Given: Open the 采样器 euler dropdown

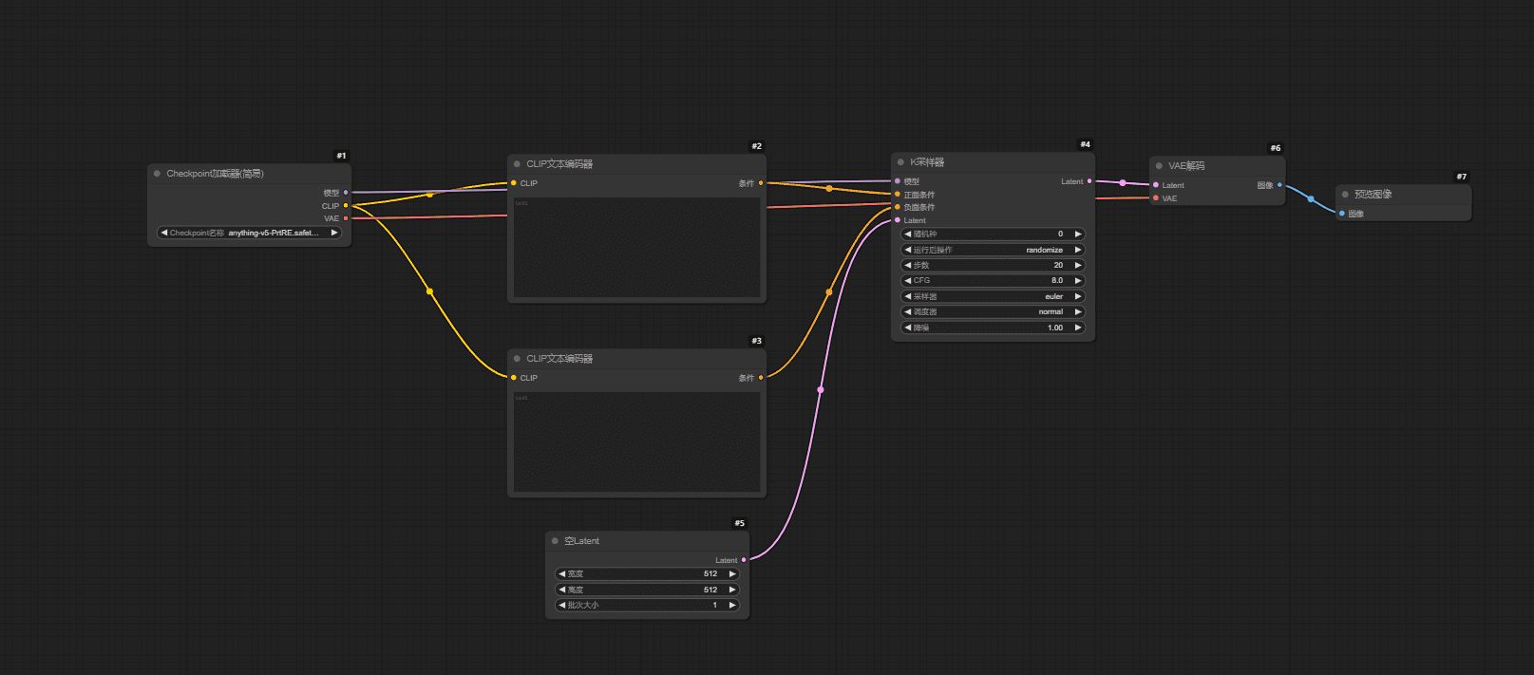Looking at the screenshot, I should (993, 296).
